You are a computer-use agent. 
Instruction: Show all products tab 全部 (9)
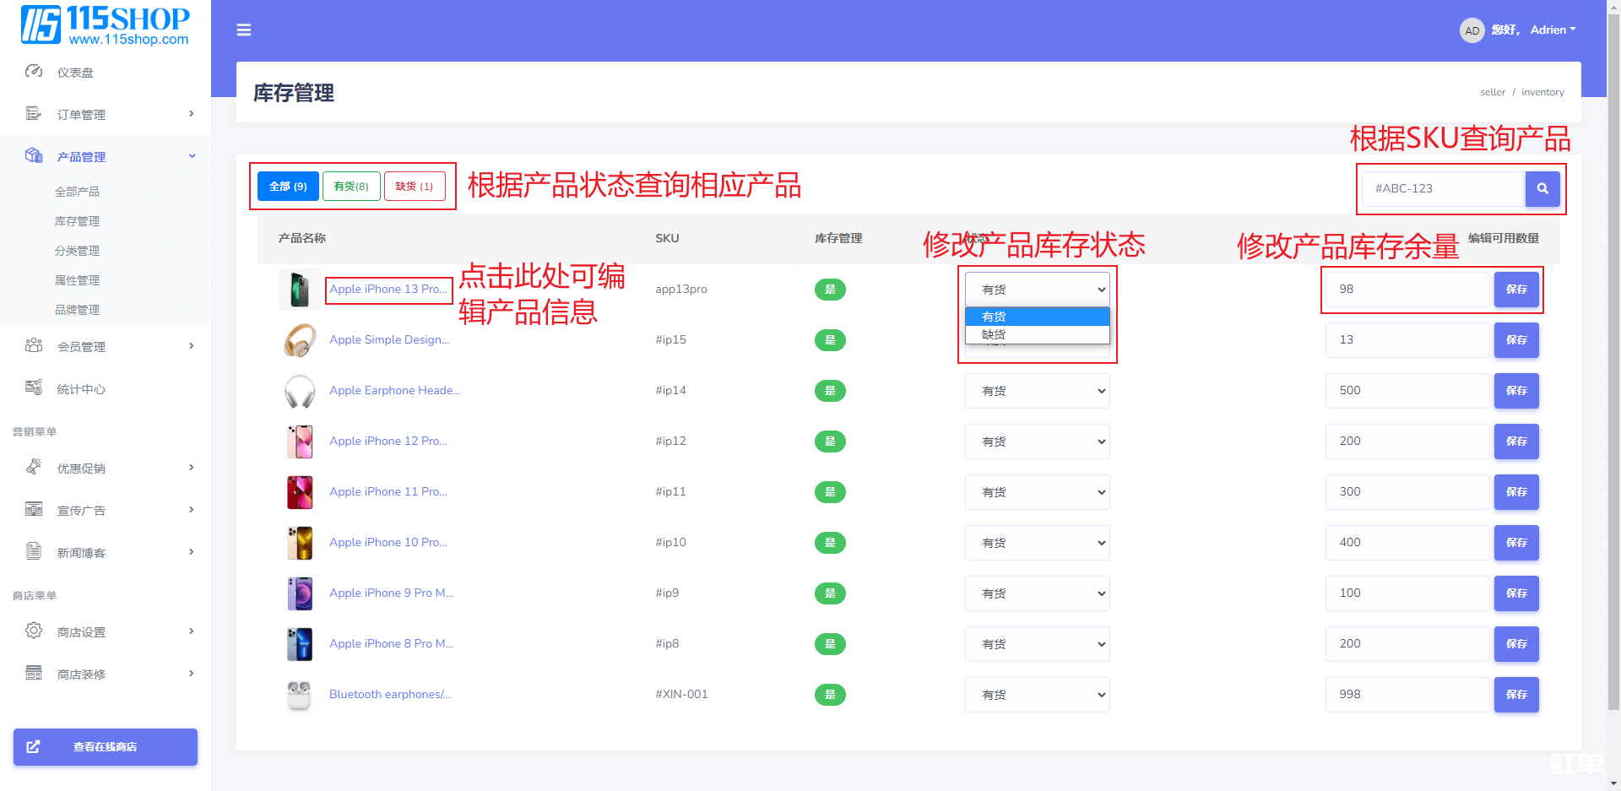(288, 186)
